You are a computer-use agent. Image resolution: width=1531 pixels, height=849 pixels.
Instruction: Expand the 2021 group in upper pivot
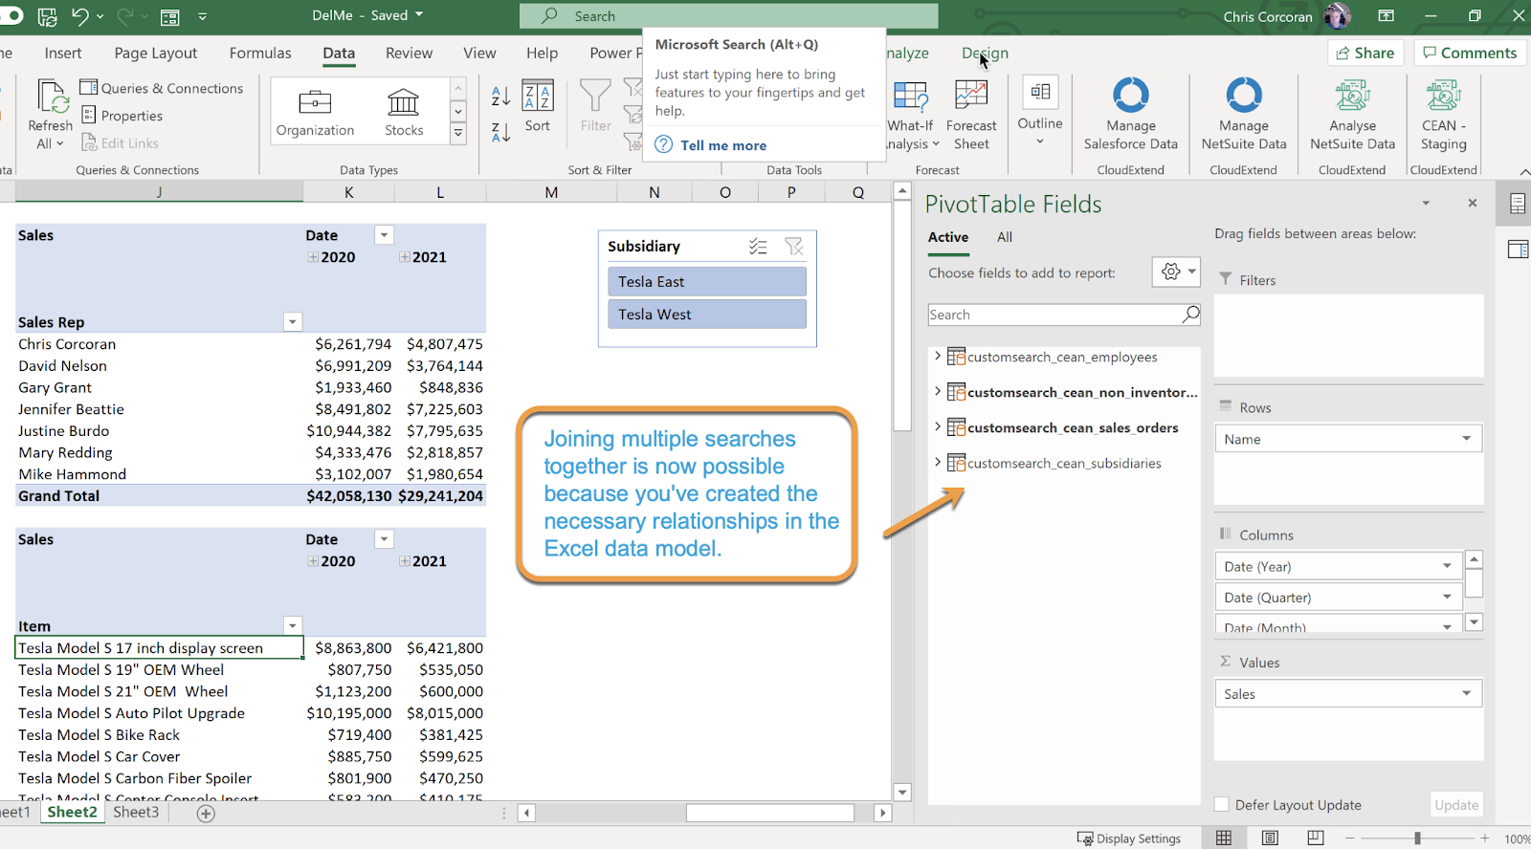tap(405, 257)
